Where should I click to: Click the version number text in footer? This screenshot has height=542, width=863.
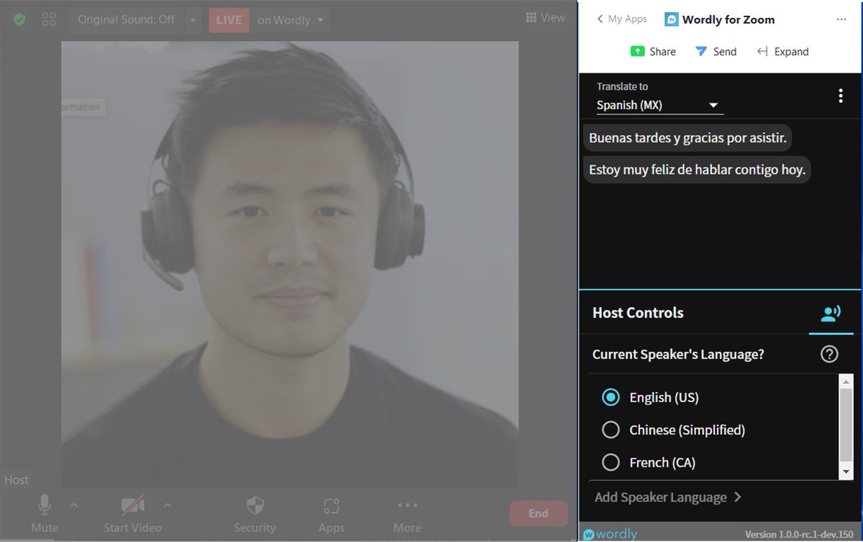click(799, 534)
